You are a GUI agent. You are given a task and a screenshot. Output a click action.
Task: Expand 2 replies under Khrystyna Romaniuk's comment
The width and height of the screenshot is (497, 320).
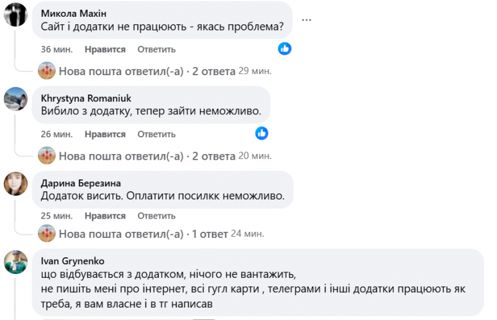tap(147, 156)
